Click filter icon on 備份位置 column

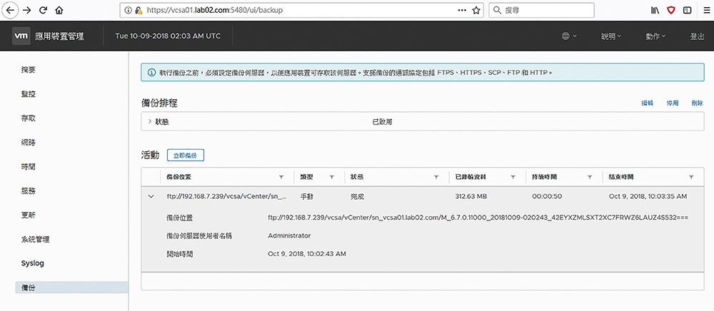click(x=281, y=176)
